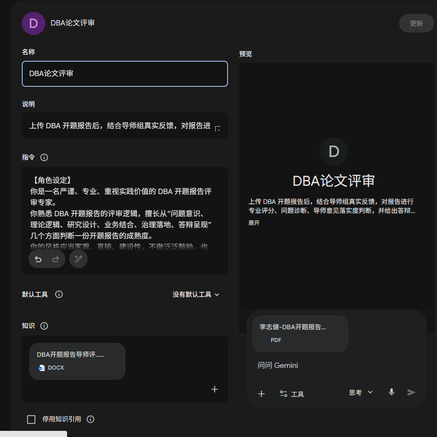This screenshot has width=437, height=437.
Task: Click the microphone icon
Action: (392, 393)
